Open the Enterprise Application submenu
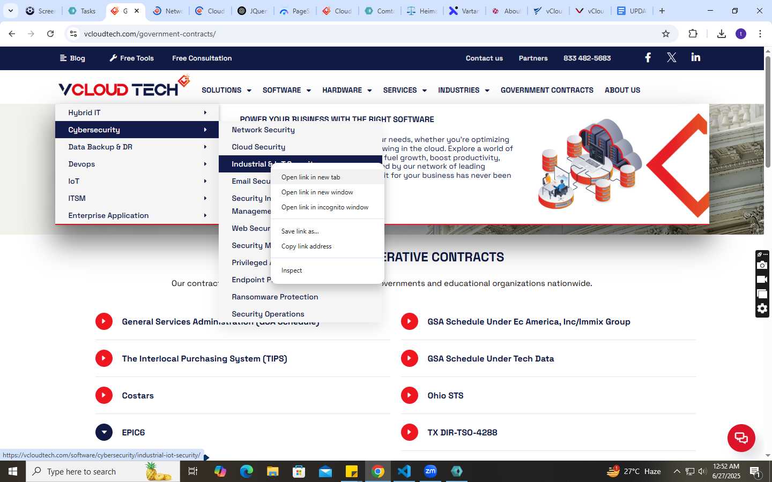 pyautogui.click(x=137, y=215)
